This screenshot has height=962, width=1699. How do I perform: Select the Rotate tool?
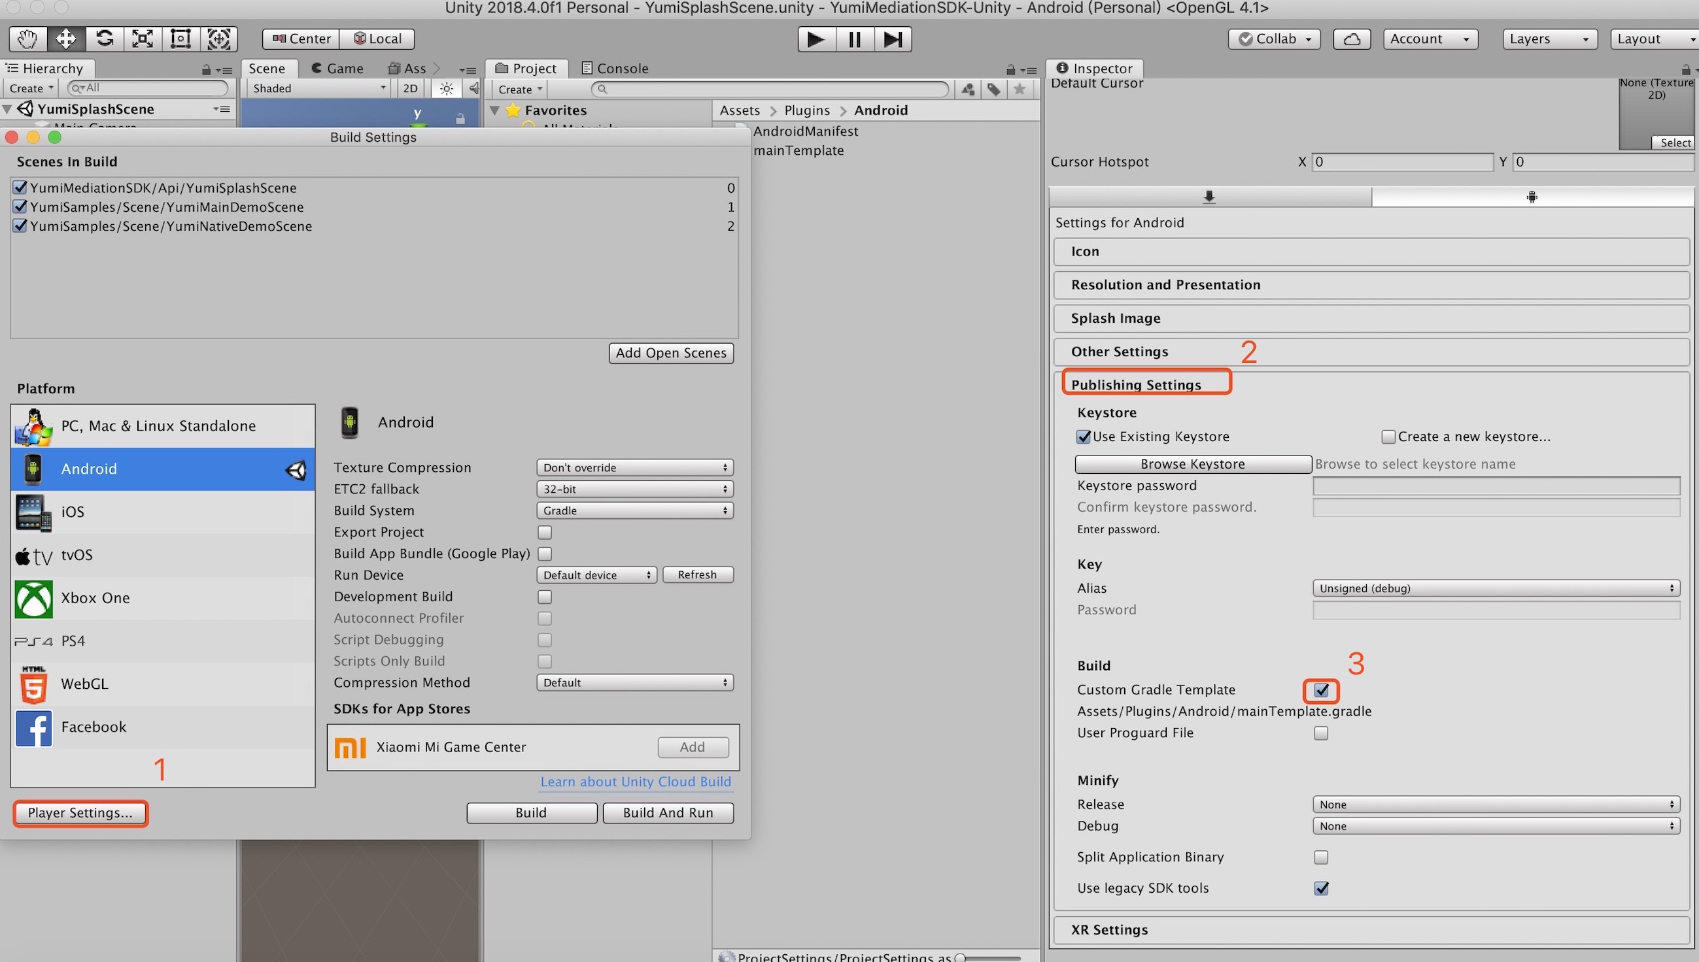104,39
